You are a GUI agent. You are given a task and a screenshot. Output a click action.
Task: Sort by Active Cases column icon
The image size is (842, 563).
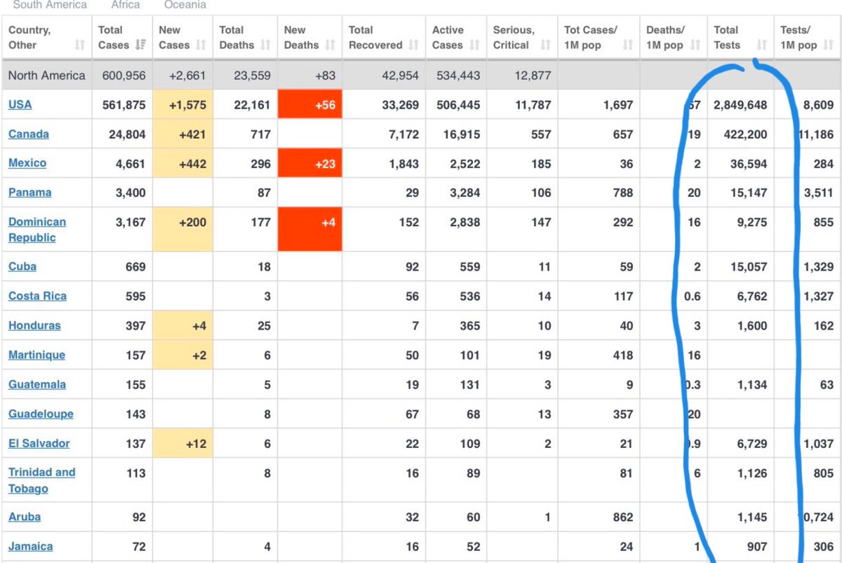coord(475,45)
